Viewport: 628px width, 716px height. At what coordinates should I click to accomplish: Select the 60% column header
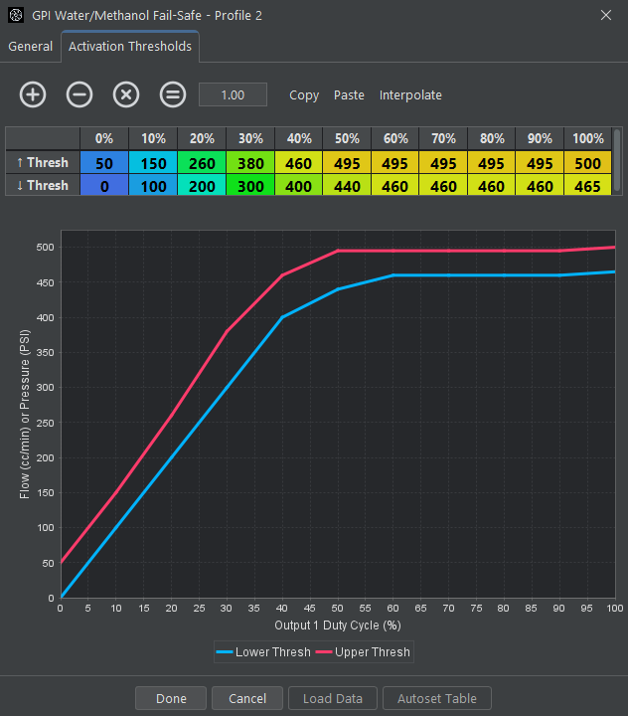395,138
